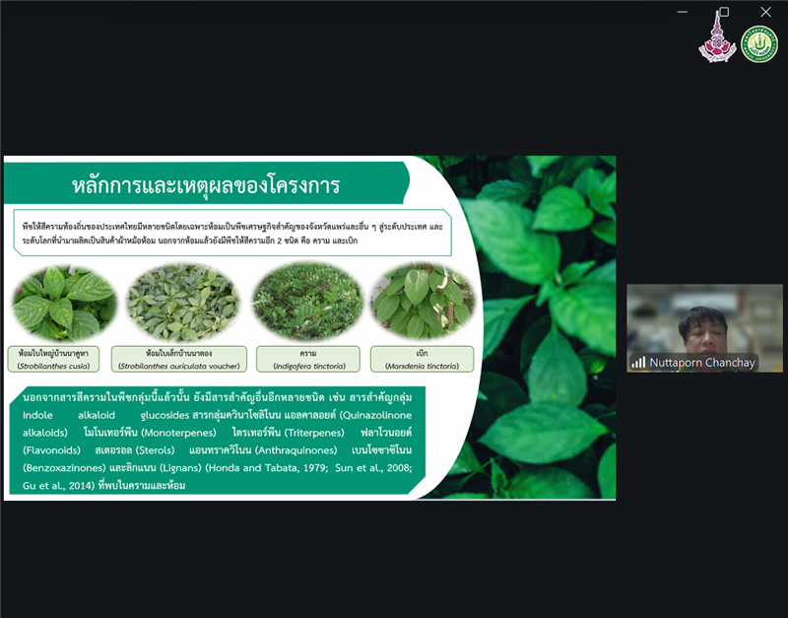The width and height of the screenshot is (788, 618).
Task: Maximize the meeting window
Action: 724,12
